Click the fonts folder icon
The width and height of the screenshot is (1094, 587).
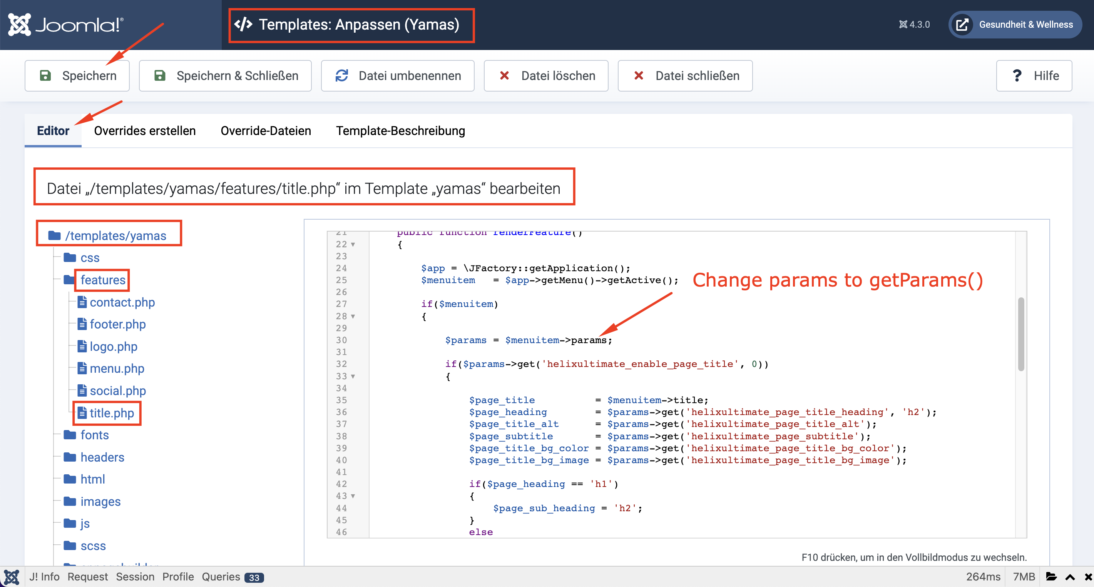point(70,435)
